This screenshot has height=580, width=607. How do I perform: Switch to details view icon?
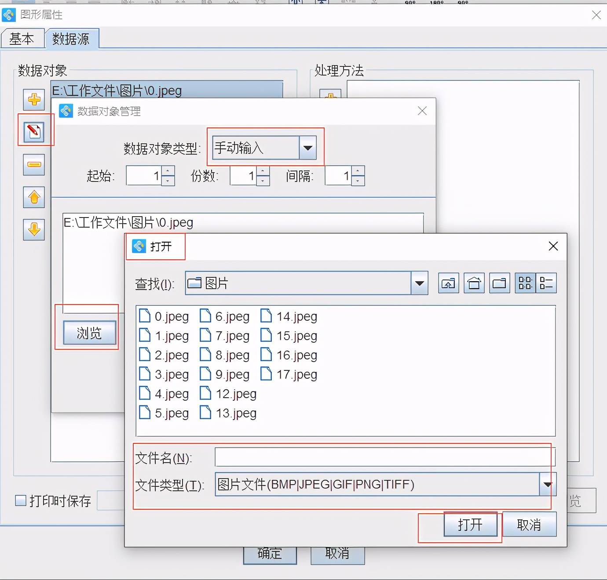(x=546, y=283)
